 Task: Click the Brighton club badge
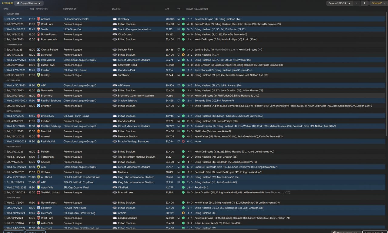pyautogui.click(x=38, y=106)
